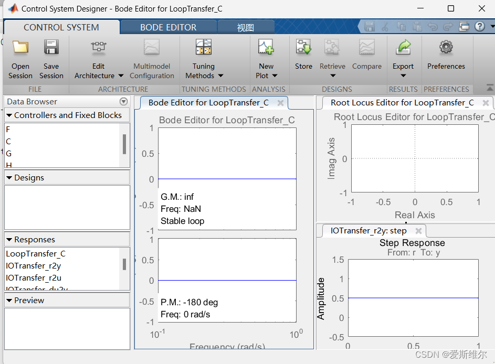Click the Real Axis label in the root locus
Screen dimensions: 495x364
point(415,215)
